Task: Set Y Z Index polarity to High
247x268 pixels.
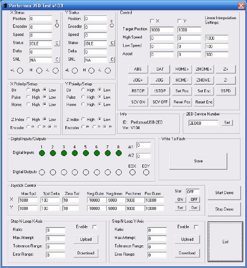Action: tap(83, 119)
